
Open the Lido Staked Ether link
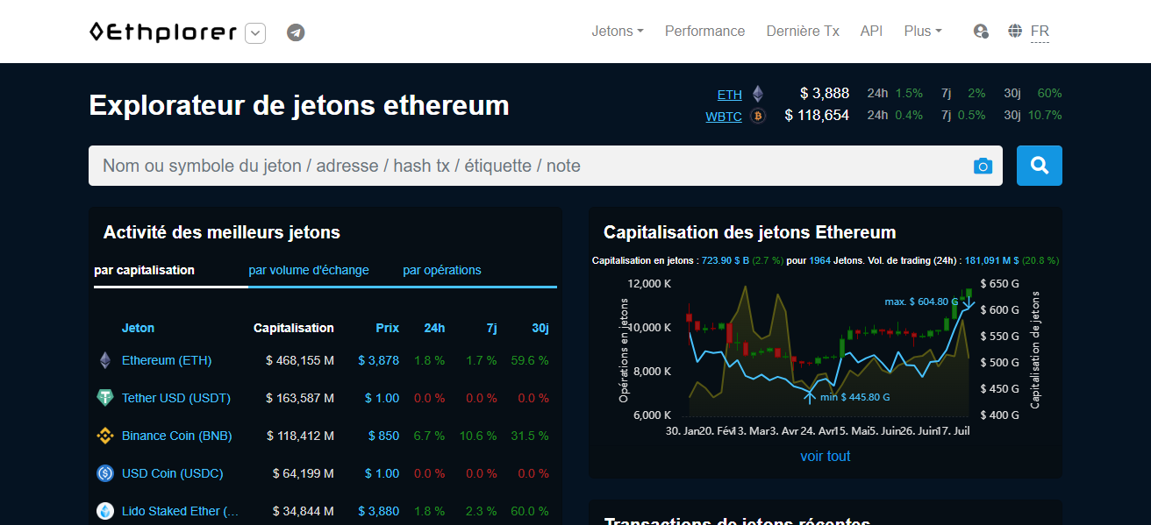click(x=180, y=511)
